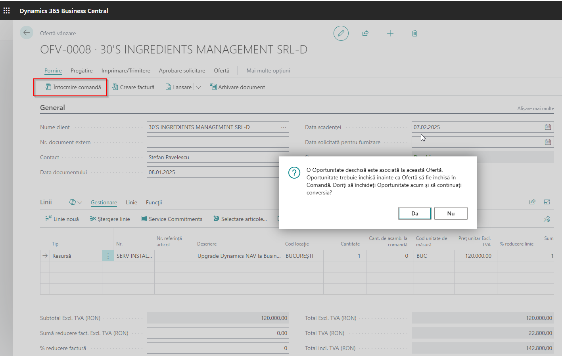
Task: Click Ștergere linie action
Action: pos(110,219)
